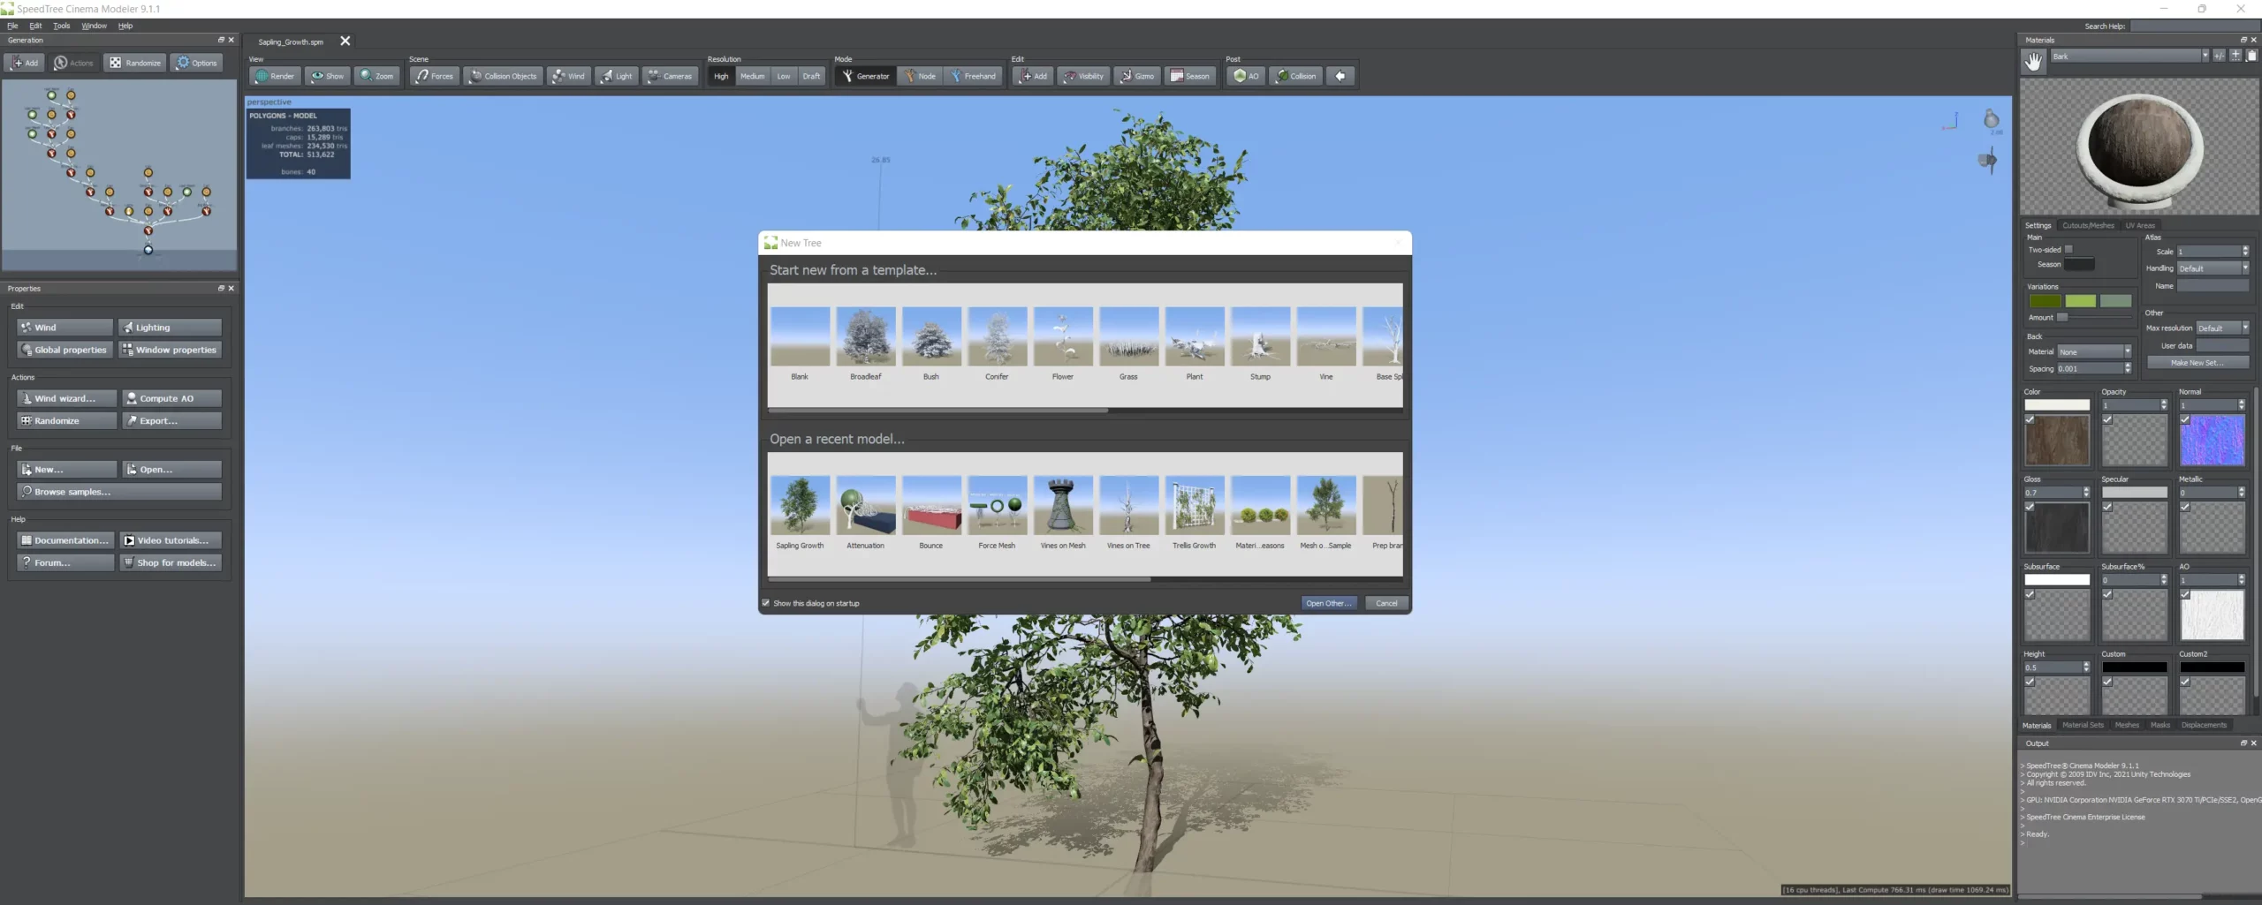Switch to Generator mode

point(865,76)
